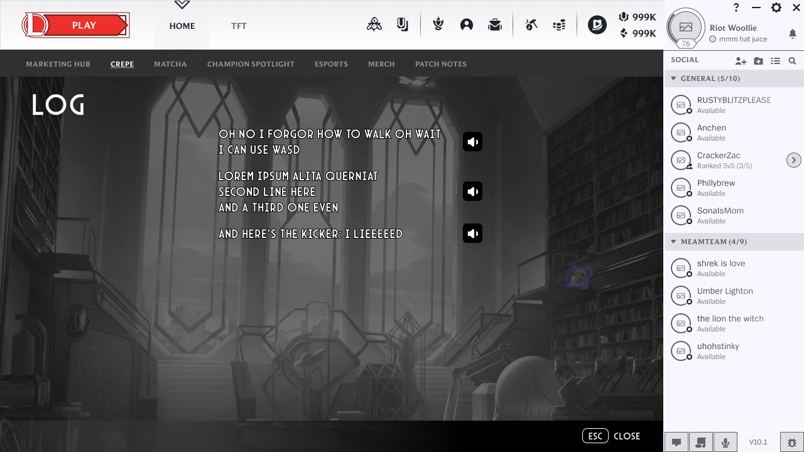Toggle the microphone button
The height and width of the screenshot is (452, 804).
pos(725,442)
